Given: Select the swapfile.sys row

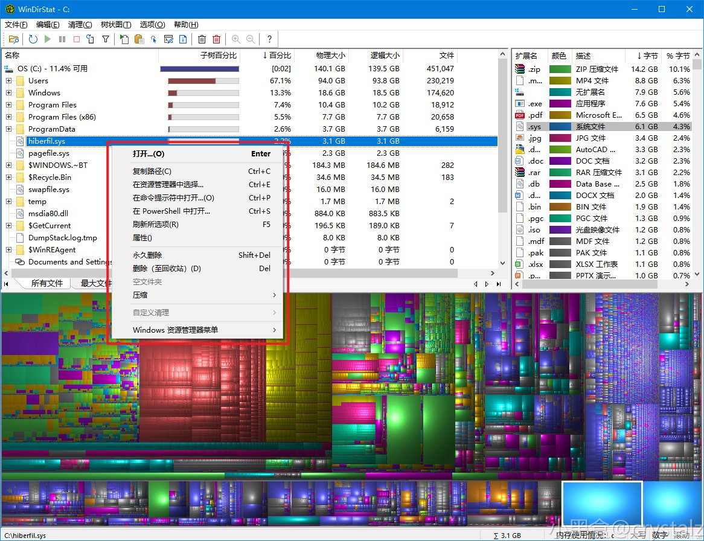Looking at the screenshot, I should pos(251,190).
